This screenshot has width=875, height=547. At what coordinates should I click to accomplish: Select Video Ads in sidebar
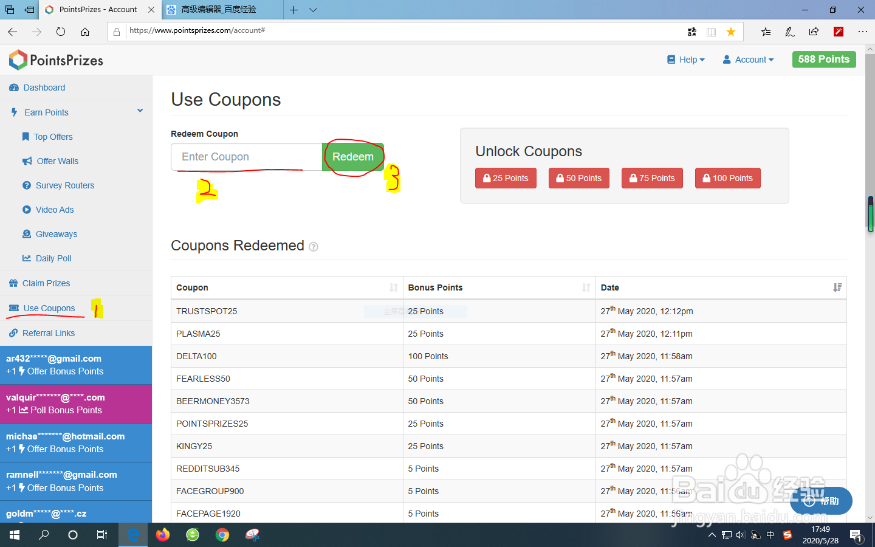(48, 210)
